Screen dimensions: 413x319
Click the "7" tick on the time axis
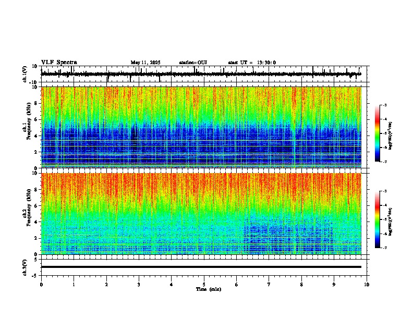click(269, 285)
